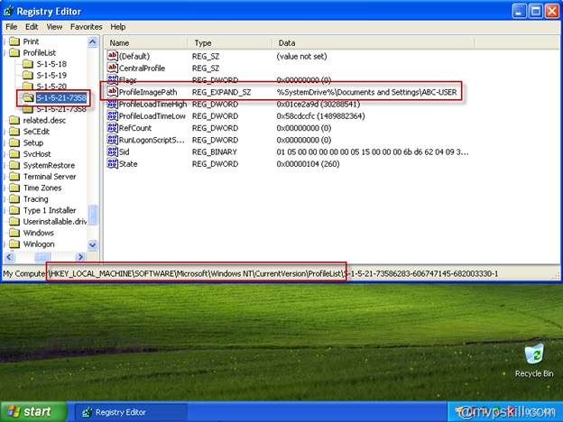
Task: Select the SystemRestore key
Action: coord(49,165)
